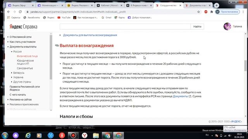The image size is (248, 139).
Task: Open Документы для выплаты вознаграждения link
Action: click(90, 35)
